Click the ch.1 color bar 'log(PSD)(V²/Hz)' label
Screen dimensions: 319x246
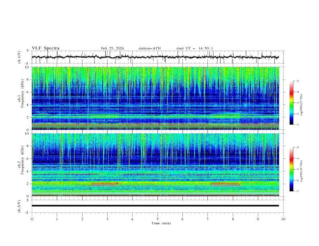click(x=302, y=105)
